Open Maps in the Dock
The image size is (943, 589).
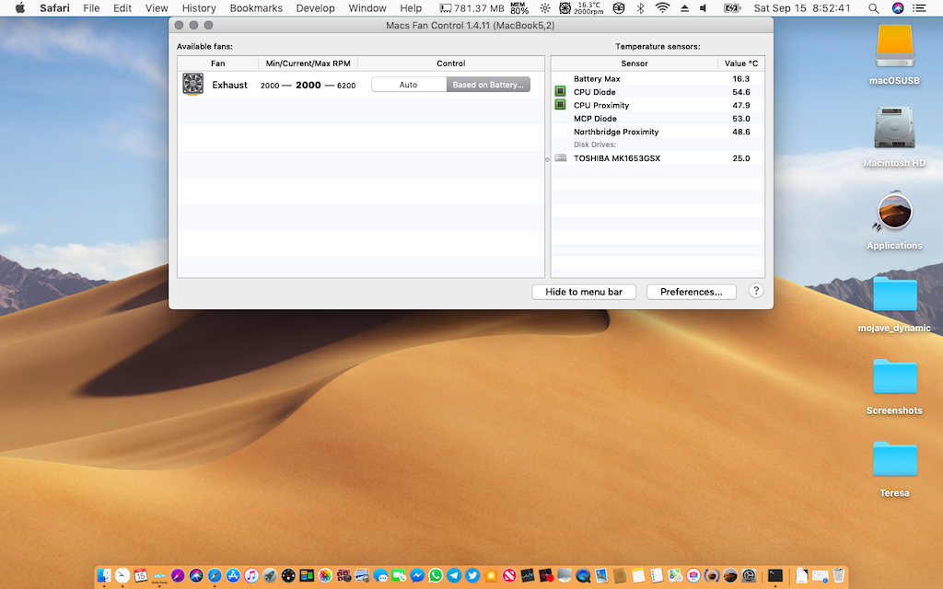click(673, 575)
